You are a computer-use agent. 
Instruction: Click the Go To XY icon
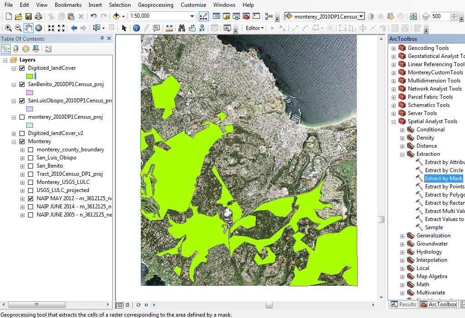tap(202, 28)
